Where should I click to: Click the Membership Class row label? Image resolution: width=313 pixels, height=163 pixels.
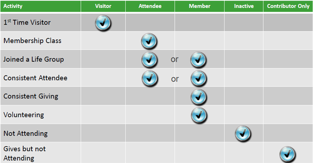point(32,41)
